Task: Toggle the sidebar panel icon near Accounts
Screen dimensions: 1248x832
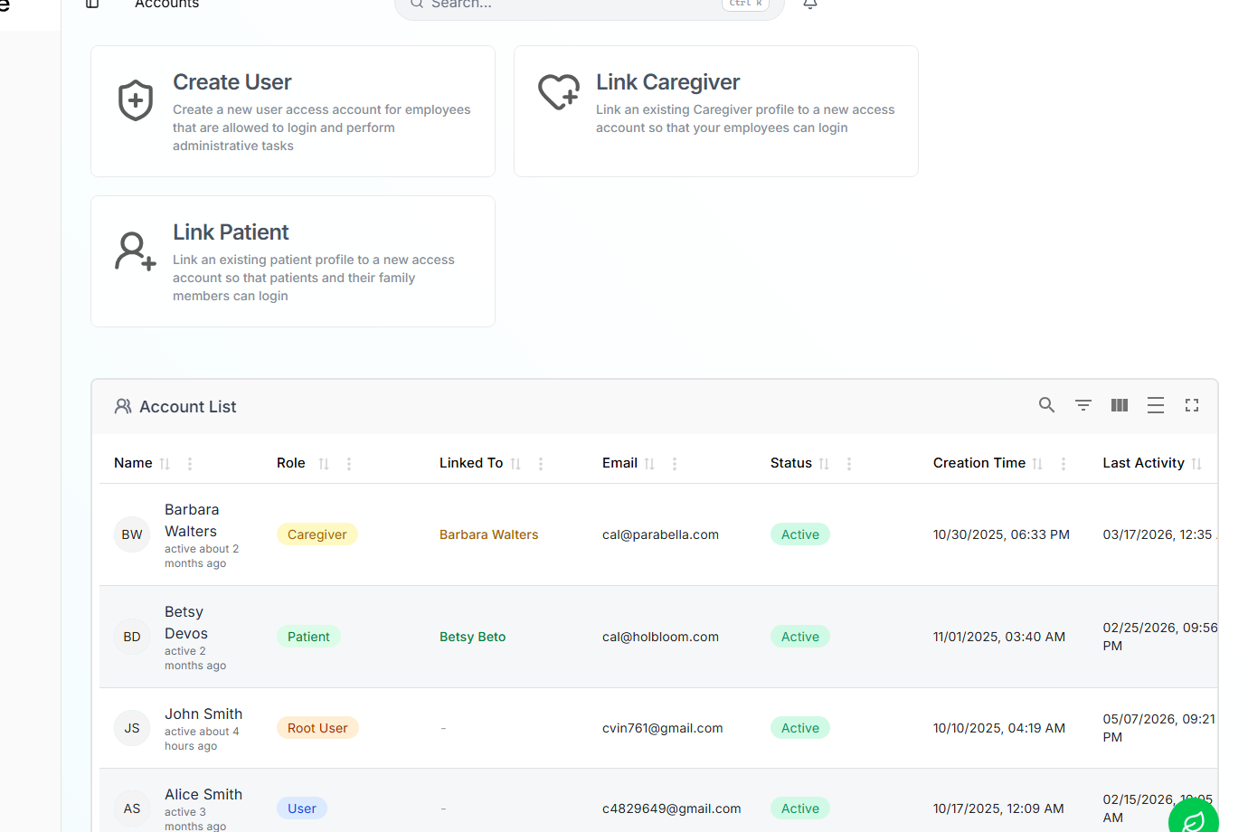Action: click(92, 4)
